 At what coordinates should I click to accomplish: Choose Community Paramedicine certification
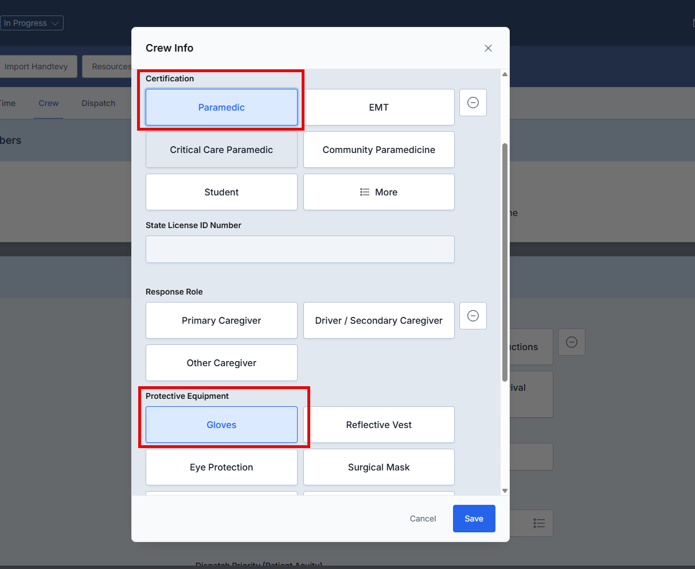(378, 150)
